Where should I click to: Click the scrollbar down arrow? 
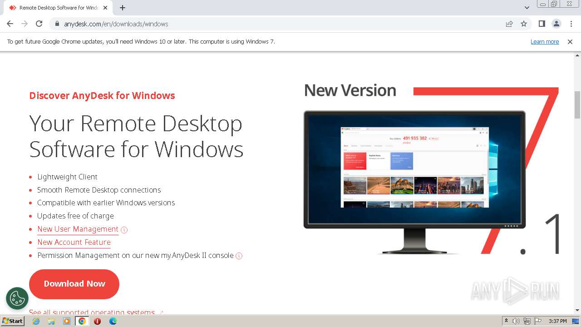point(577,311)
